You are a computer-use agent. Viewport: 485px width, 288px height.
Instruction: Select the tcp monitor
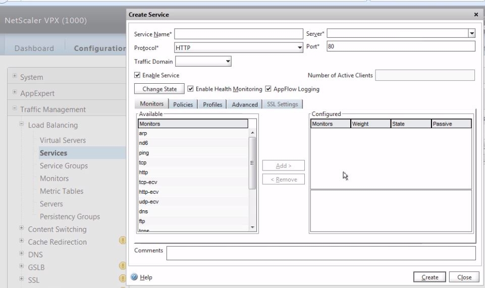pos(193,162)
